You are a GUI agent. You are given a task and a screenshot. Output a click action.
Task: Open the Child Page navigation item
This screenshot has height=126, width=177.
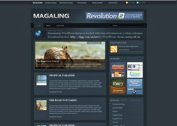60,25
